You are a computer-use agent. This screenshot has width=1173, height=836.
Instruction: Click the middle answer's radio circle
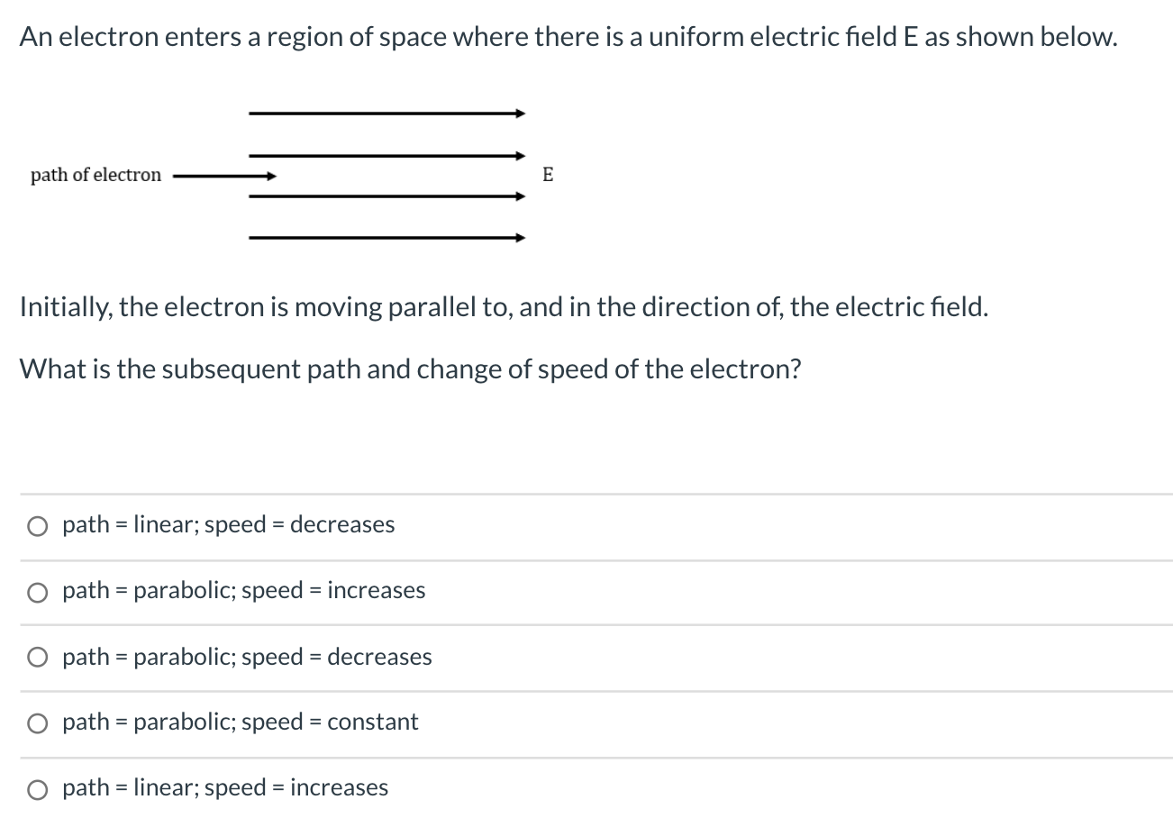37,657
